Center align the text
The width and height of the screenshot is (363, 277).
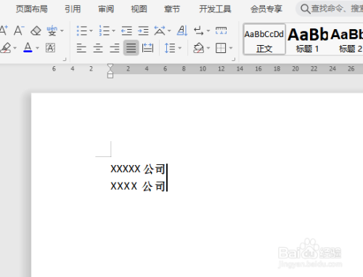pos(98,48)
